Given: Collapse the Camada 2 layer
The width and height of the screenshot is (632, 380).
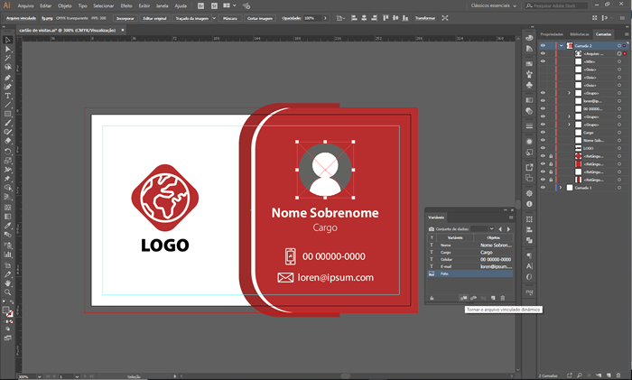Looking at the screenshot, I should tap(561, 45).
